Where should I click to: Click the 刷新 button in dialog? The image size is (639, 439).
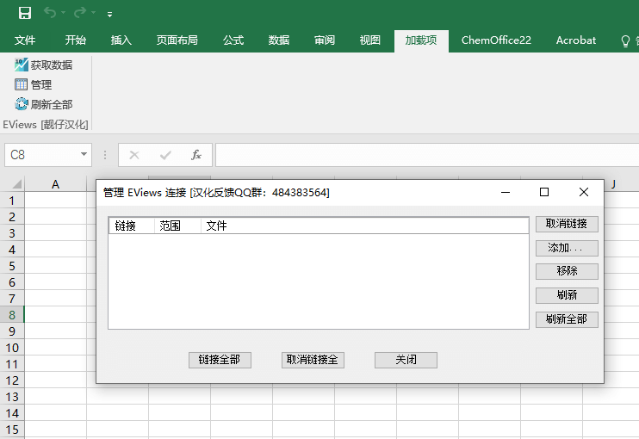coord(567,295)
